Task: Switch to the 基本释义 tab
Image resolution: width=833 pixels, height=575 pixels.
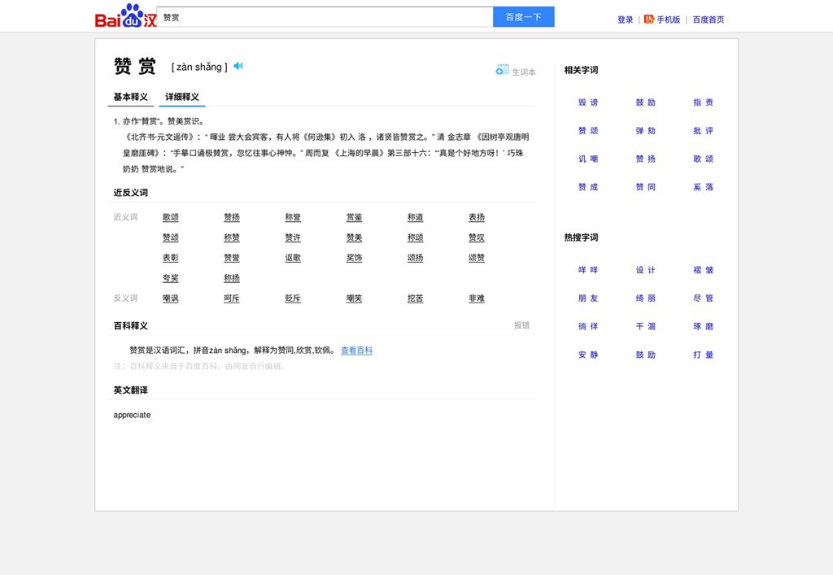Action: [129, 97]
